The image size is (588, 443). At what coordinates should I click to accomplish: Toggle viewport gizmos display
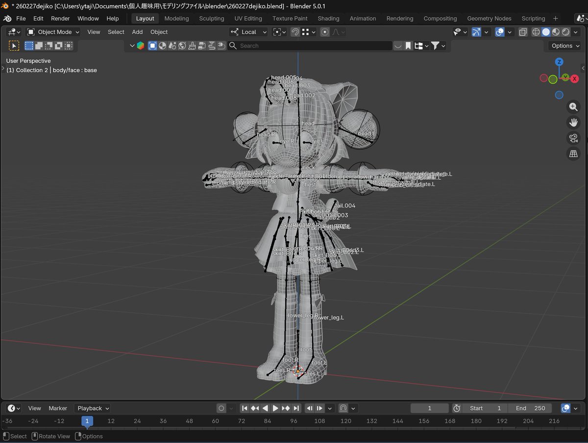tap(476, 32)
